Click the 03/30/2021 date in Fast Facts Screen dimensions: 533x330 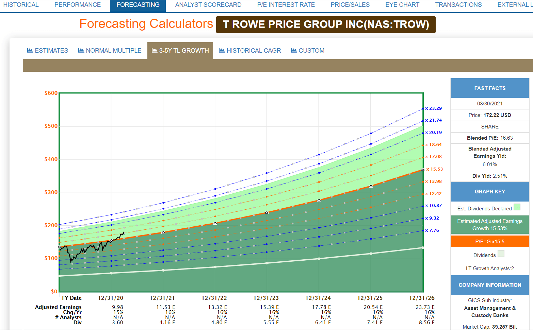pos(490,104)
